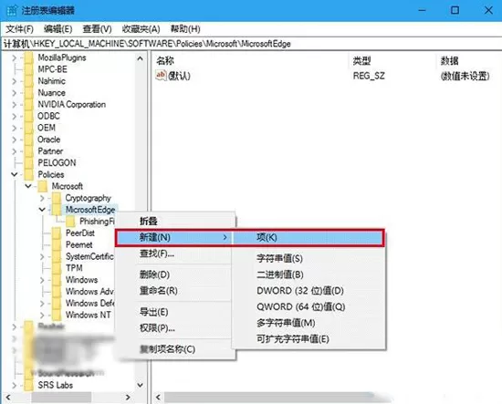This screenshot has height=404, width=502.
Task: Click the NVIDIA Corporation folder icon
Action: point(29,105)
